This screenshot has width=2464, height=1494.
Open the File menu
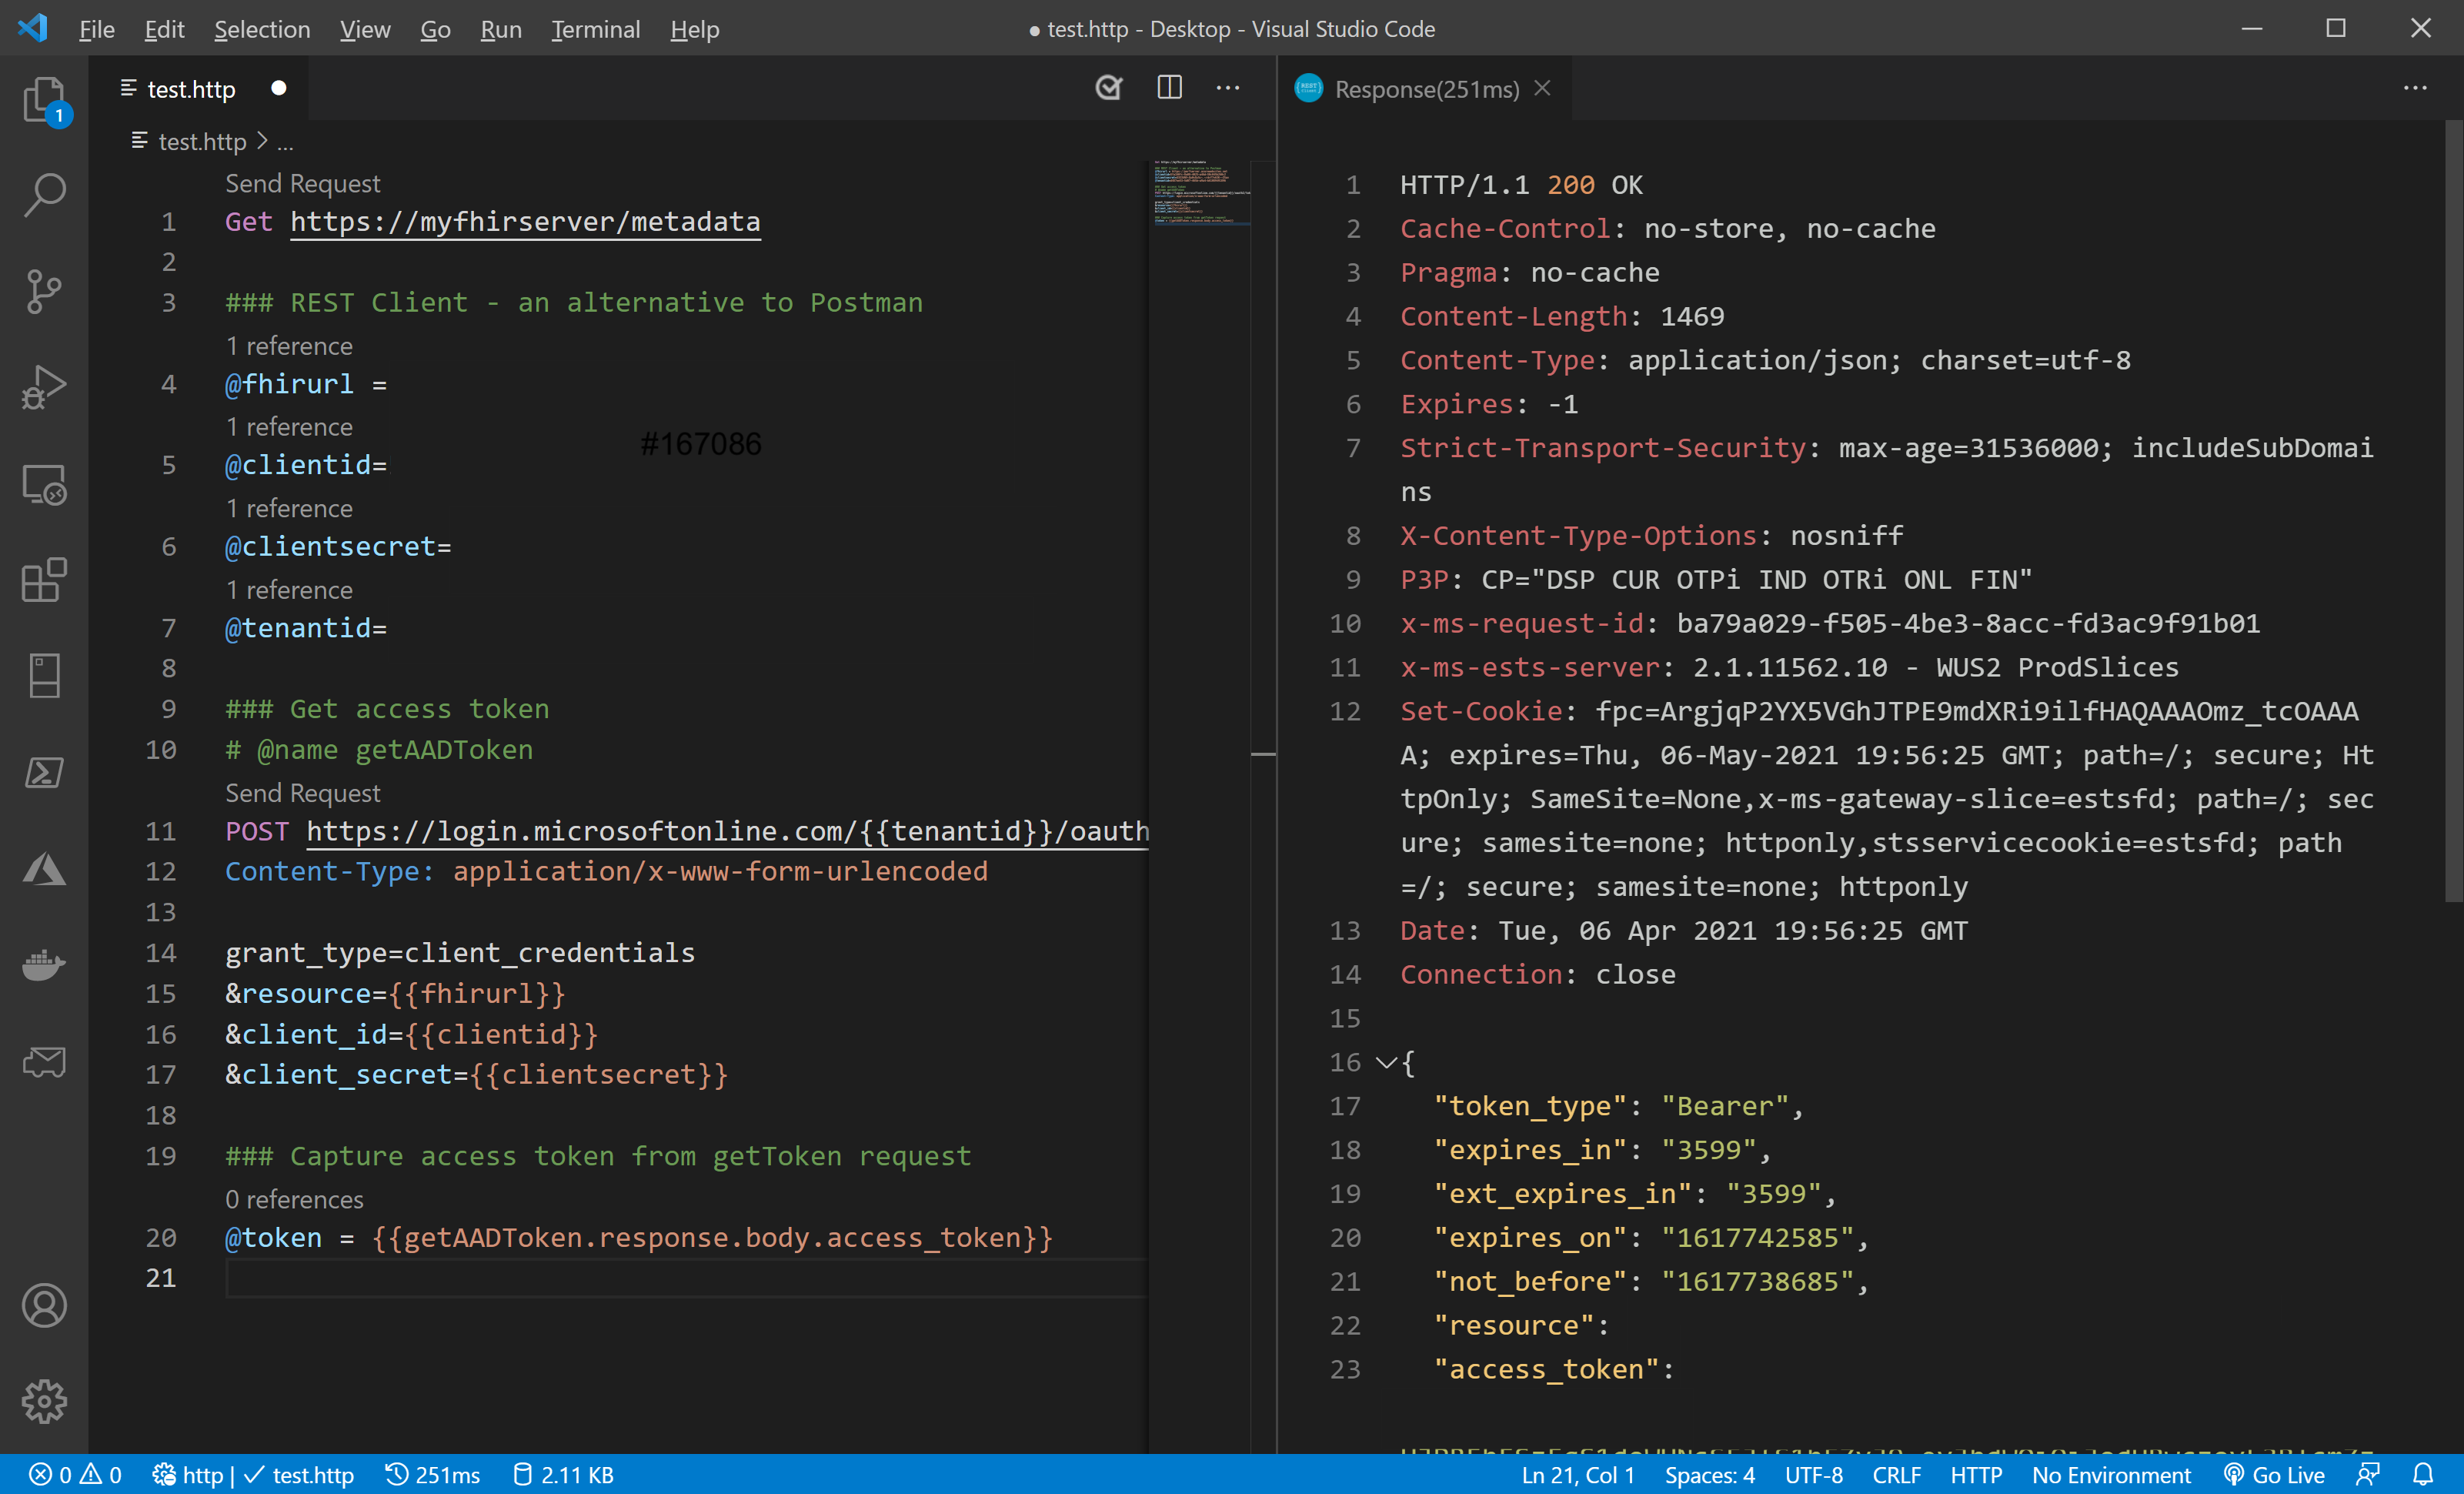click(x=97, y=29)
